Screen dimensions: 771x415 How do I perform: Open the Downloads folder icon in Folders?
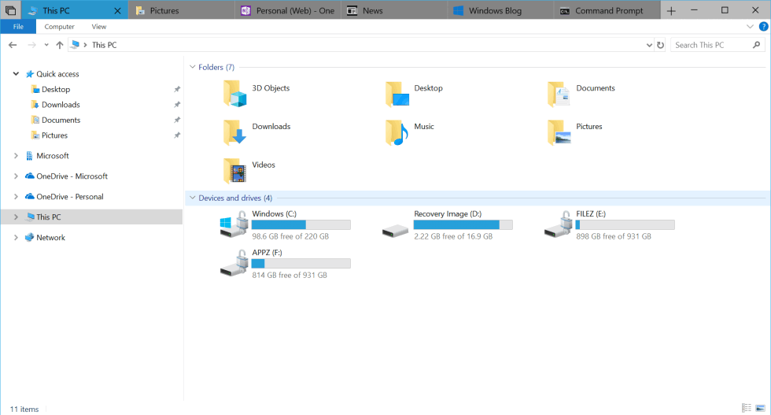tap(234, 132)
